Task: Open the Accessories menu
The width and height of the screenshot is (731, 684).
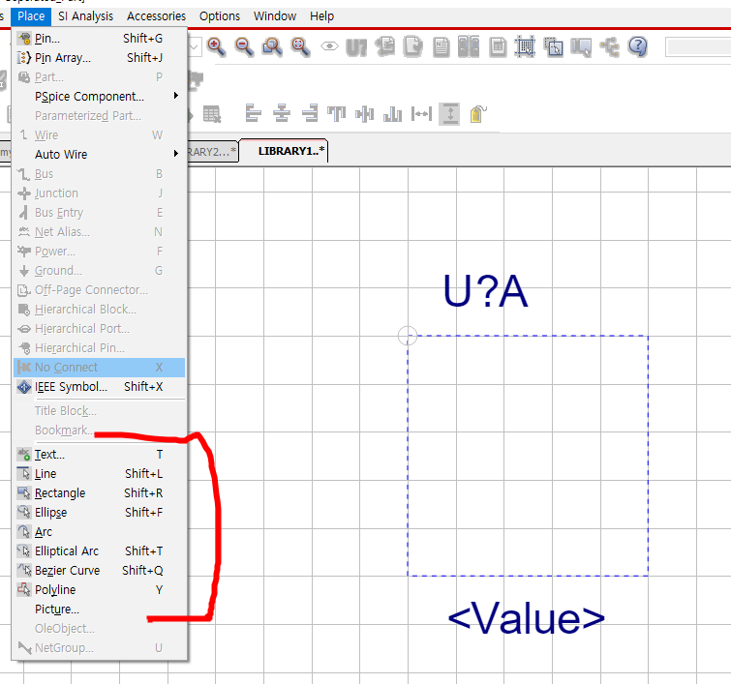Action: tap(156, 16)
